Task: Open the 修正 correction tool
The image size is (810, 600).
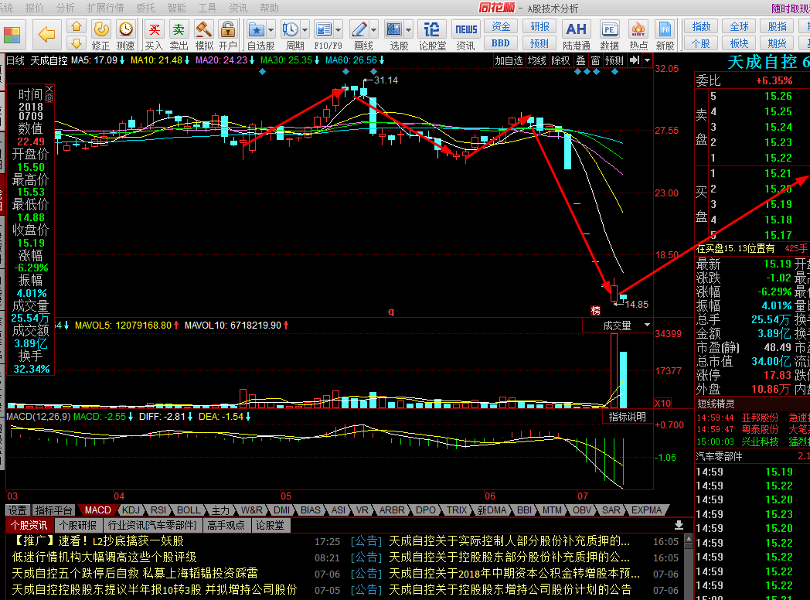Action: (100, 35)
